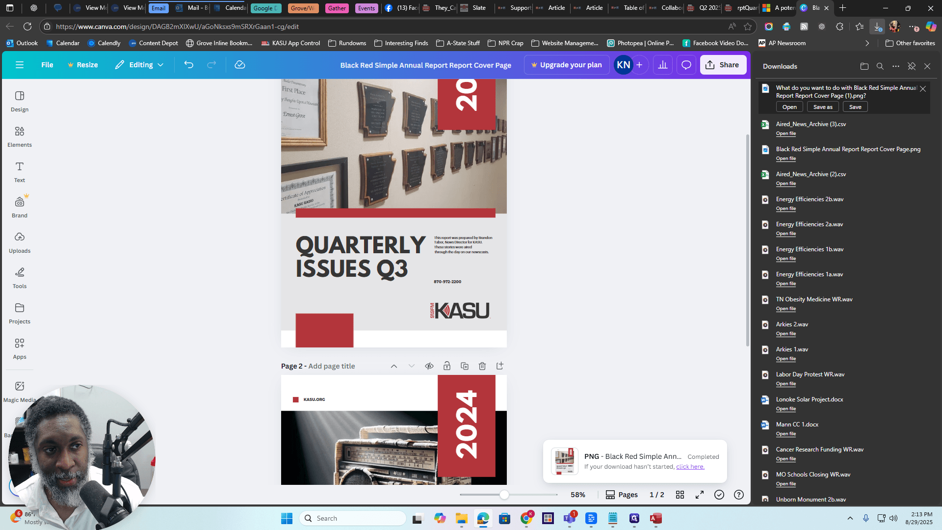The width and height of the screenshot is (942, 530).
Task: Show hidden system tray icons
Action: (850, 518)
